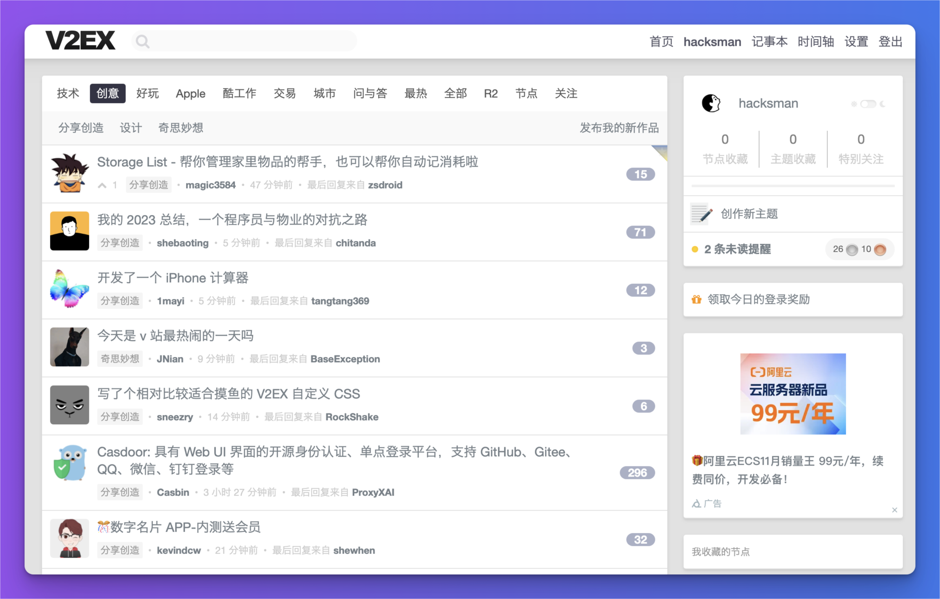
Task: Select the 奇思妙想 sub-node
Action: tap(181, 128)
